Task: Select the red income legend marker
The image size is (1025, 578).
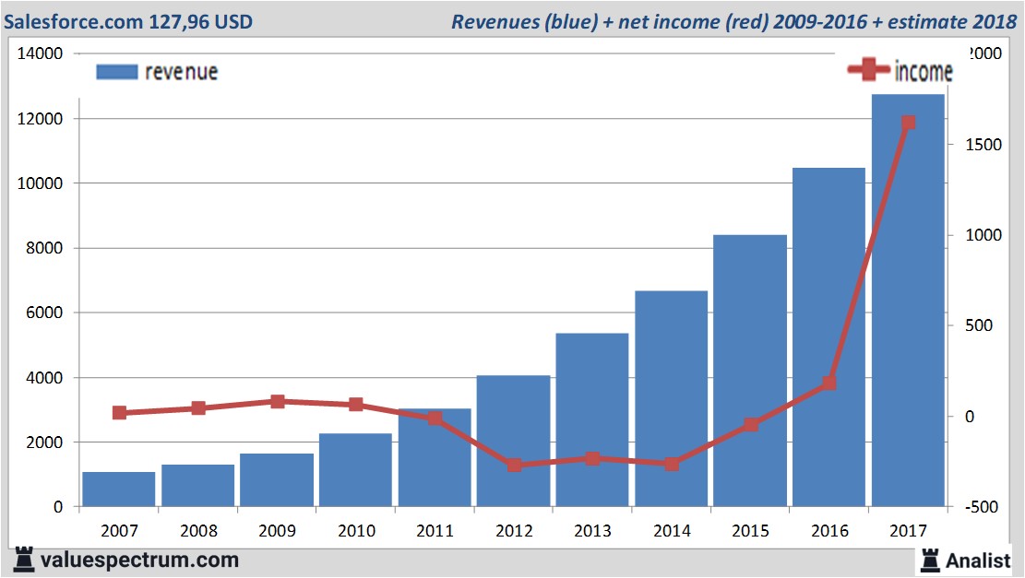Action: point(869,69)
